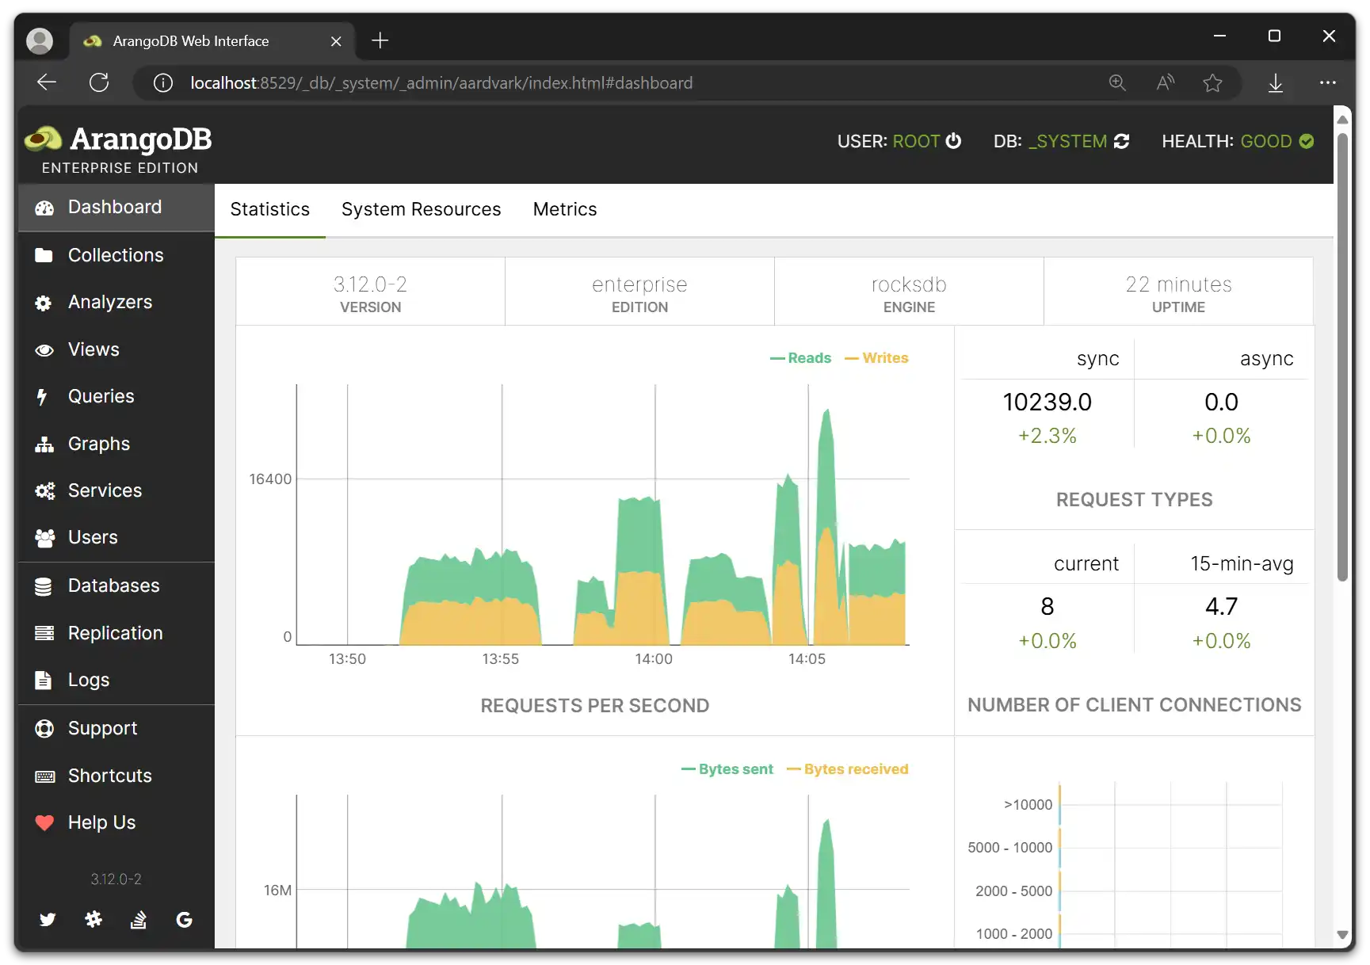1370x965 pixels.
Task: Switch to System Resources tab
Action: coord(422,209)
